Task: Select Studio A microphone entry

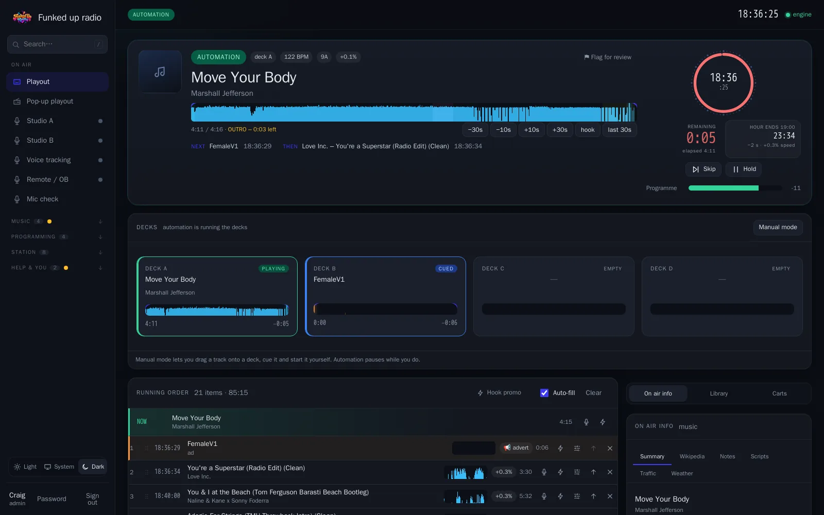Action: (x=57, y=121)
